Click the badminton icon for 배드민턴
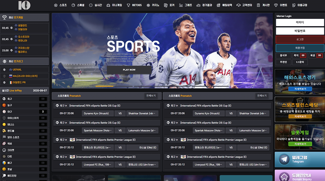This screenshot has height=181, width=325. pyautogui.click(x=4, y=176)
